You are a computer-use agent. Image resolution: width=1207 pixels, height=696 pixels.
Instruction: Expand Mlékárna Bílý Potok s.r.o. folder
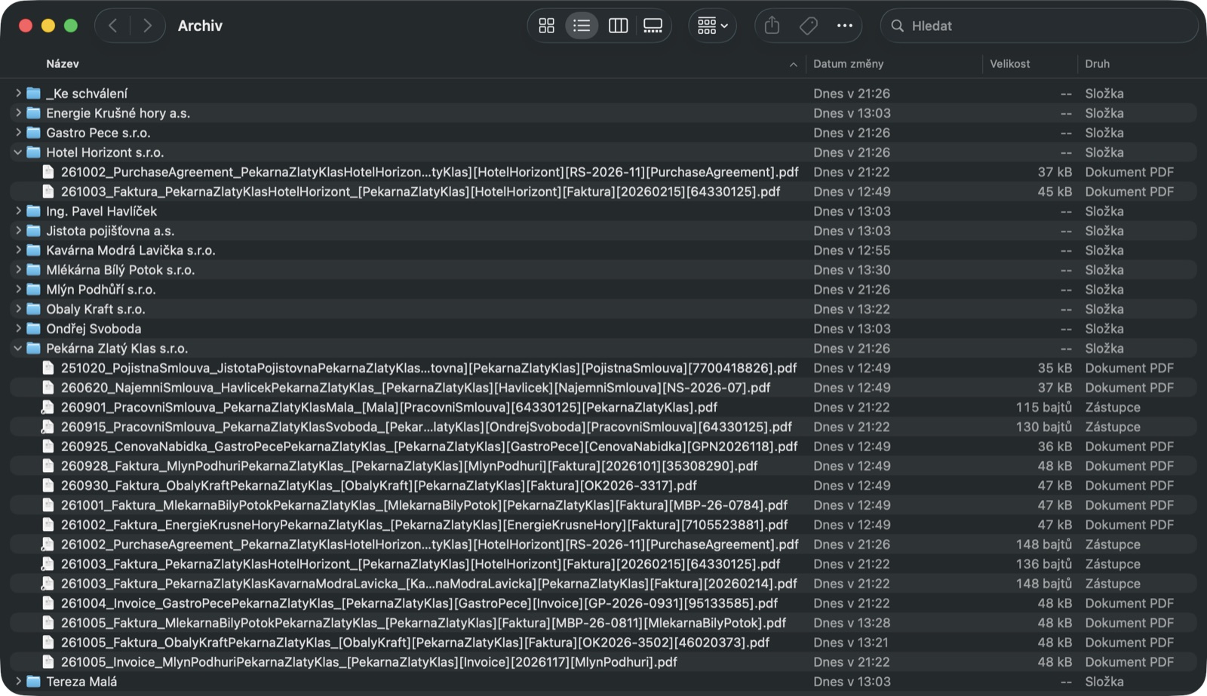[18, 269]
